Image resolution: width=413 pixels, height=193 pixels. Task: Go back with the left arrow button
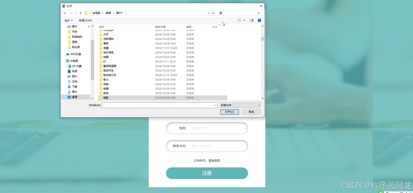click(65, 13)
